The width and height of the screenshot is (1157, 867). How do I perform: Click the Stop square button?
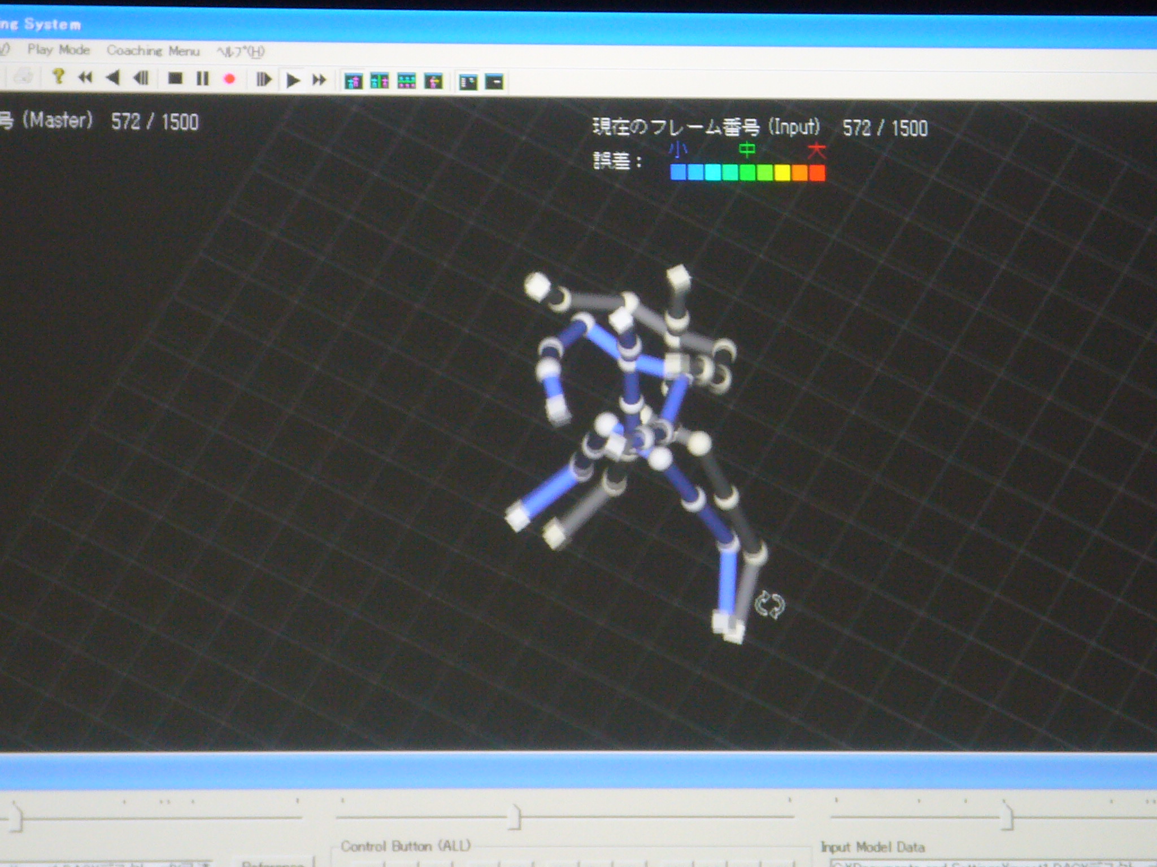(175, 78)
